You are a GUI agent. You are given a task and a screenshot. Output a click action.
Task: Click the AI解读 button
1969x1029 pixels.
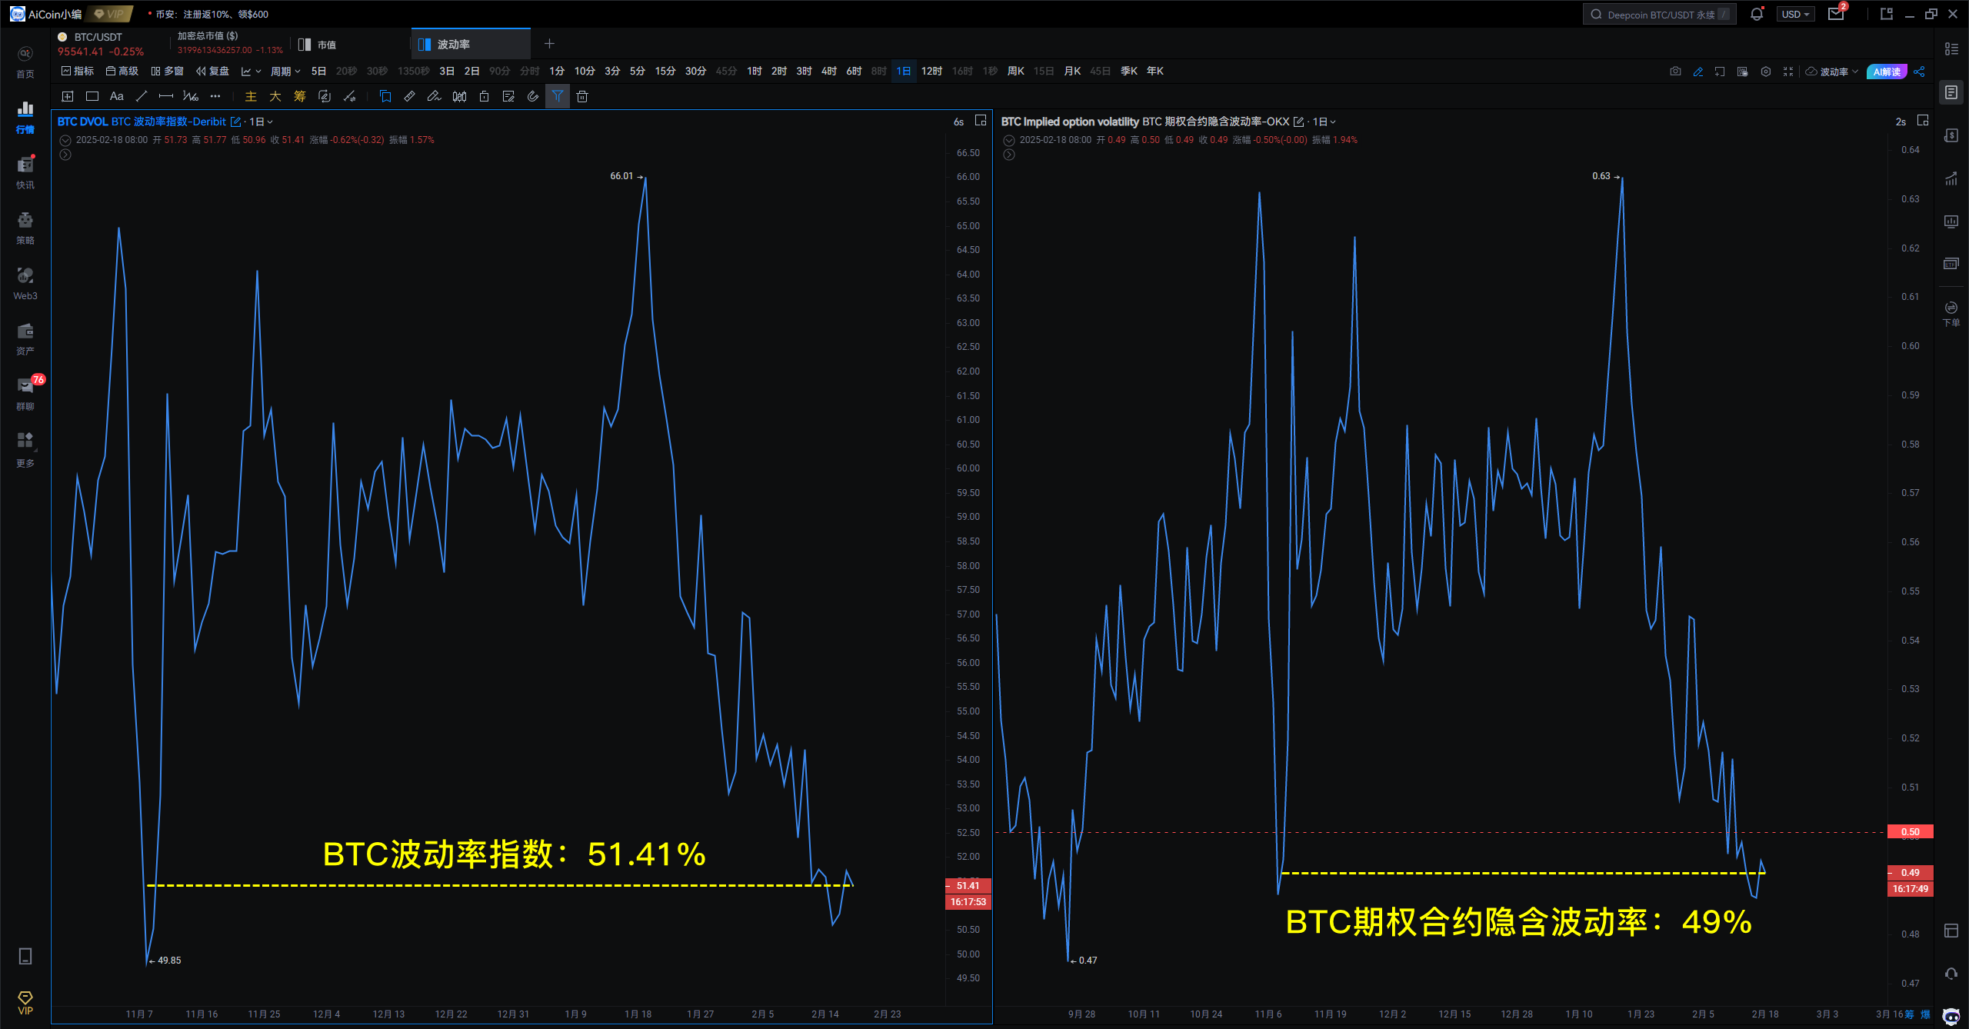tap(1887, 72)
